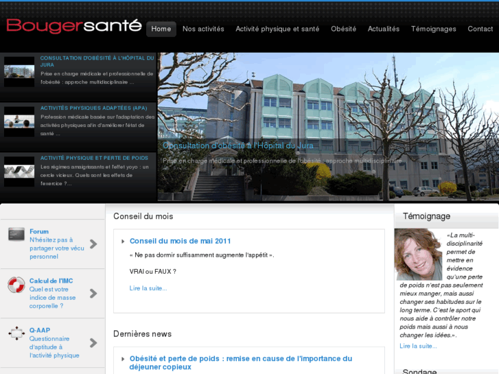
Task: Click the lifebuoy Calcul de l'IMC icon
Action: (16, 285)
